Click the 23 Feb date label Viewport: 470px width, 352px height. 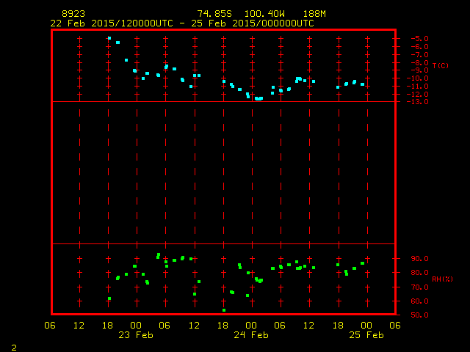tap(136, 335)
